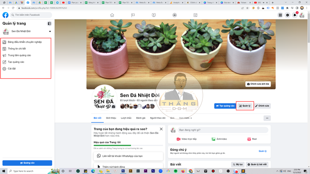Open the Chrome three-dot menu
Image resolution: width=310 pixels, height=174 pixels.
click(x=307, y=8)
